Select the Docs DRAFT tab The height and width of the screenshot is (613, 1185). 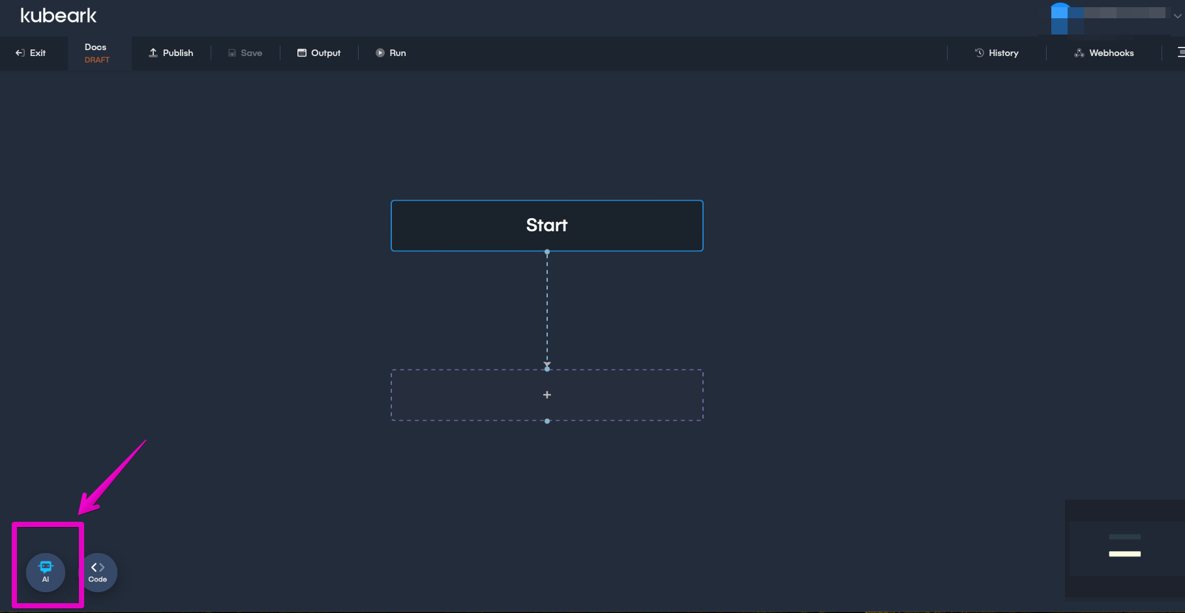[97, 53]
